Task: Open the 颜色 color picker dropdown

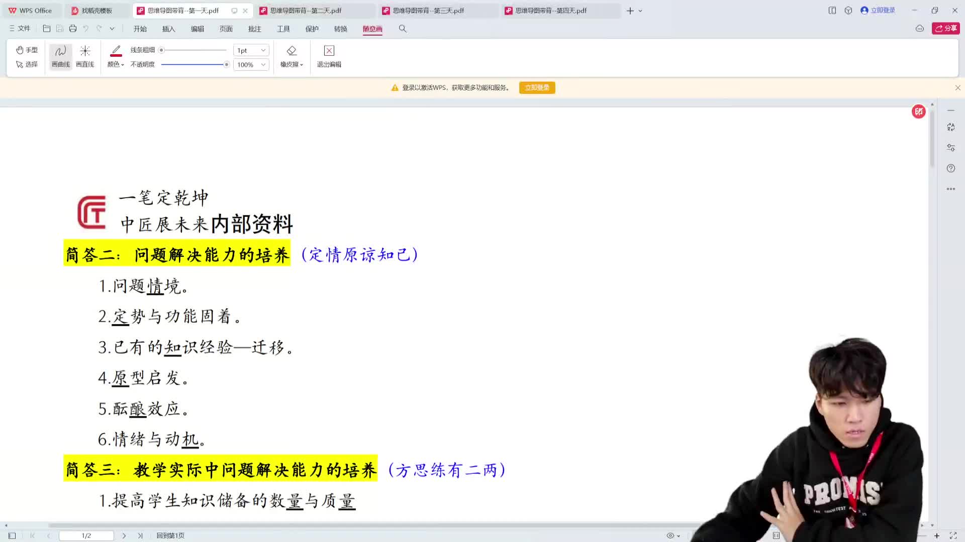Action: 115,64
